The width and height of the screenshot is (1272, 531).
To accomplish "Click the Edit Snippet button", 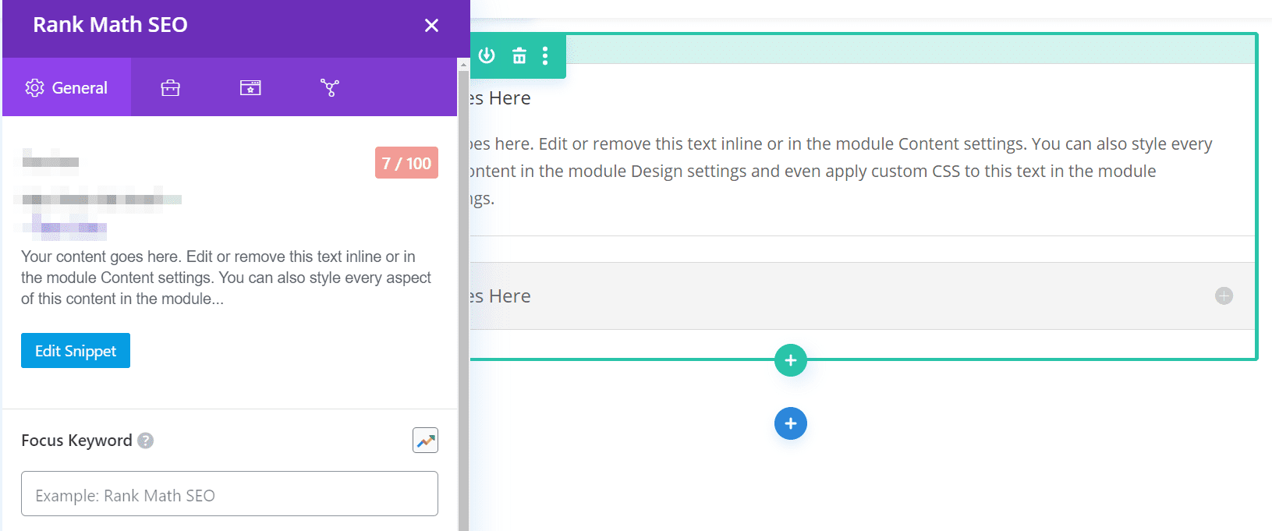I will [76, 351].
